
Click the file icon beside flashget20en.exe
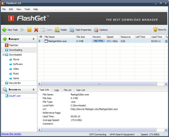pos(46,41)
